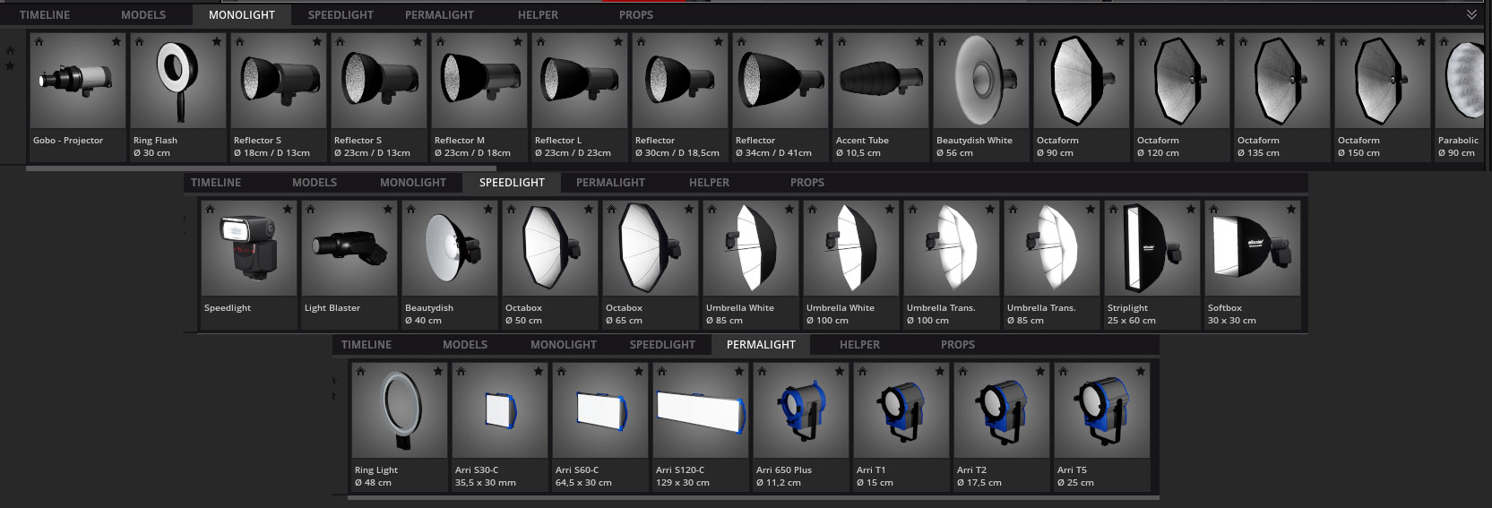Click the home icon on Arri S30-C
This screenshot has width=1492, height=508.
pyautogui.click(x=461, y=371)
